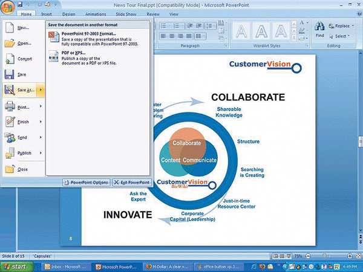Click the zoom out minus button

click(308, 256)
